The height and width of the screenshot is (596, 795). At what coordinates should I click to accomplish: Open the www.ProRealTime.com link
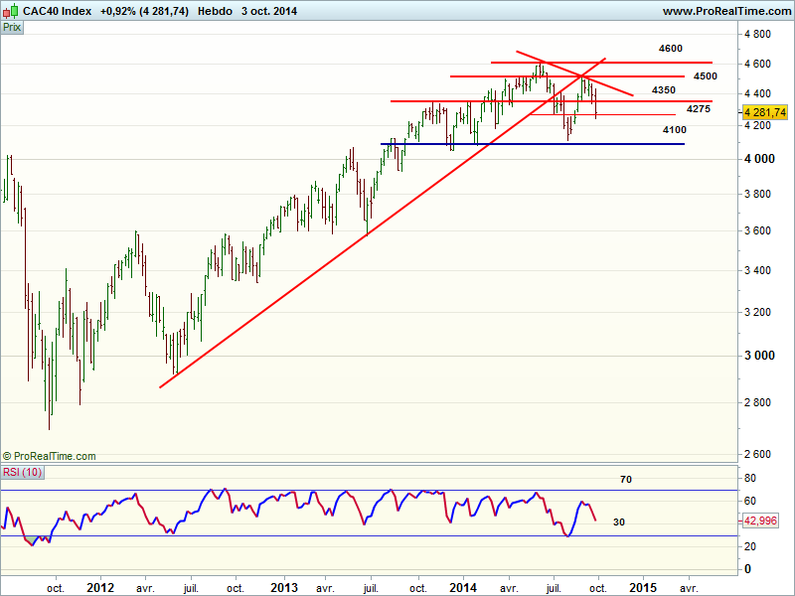point(725,11)
